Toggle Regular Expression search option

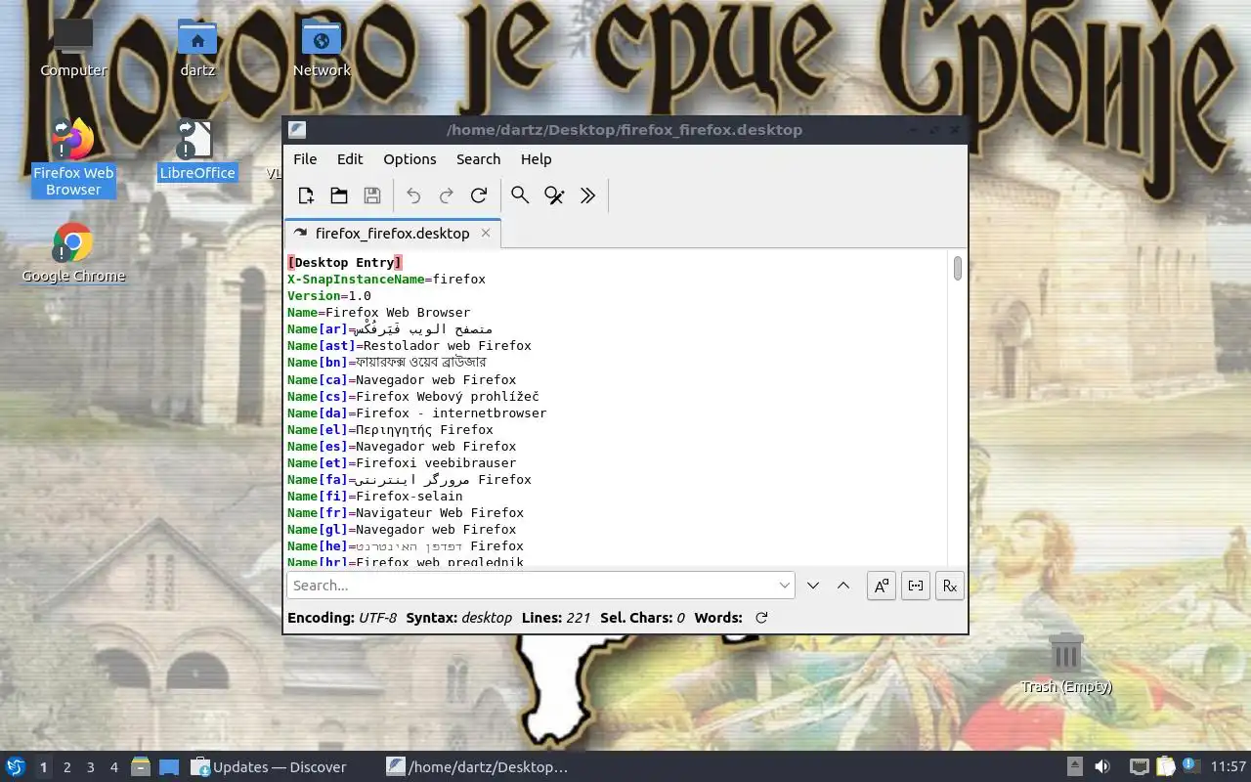950,586
